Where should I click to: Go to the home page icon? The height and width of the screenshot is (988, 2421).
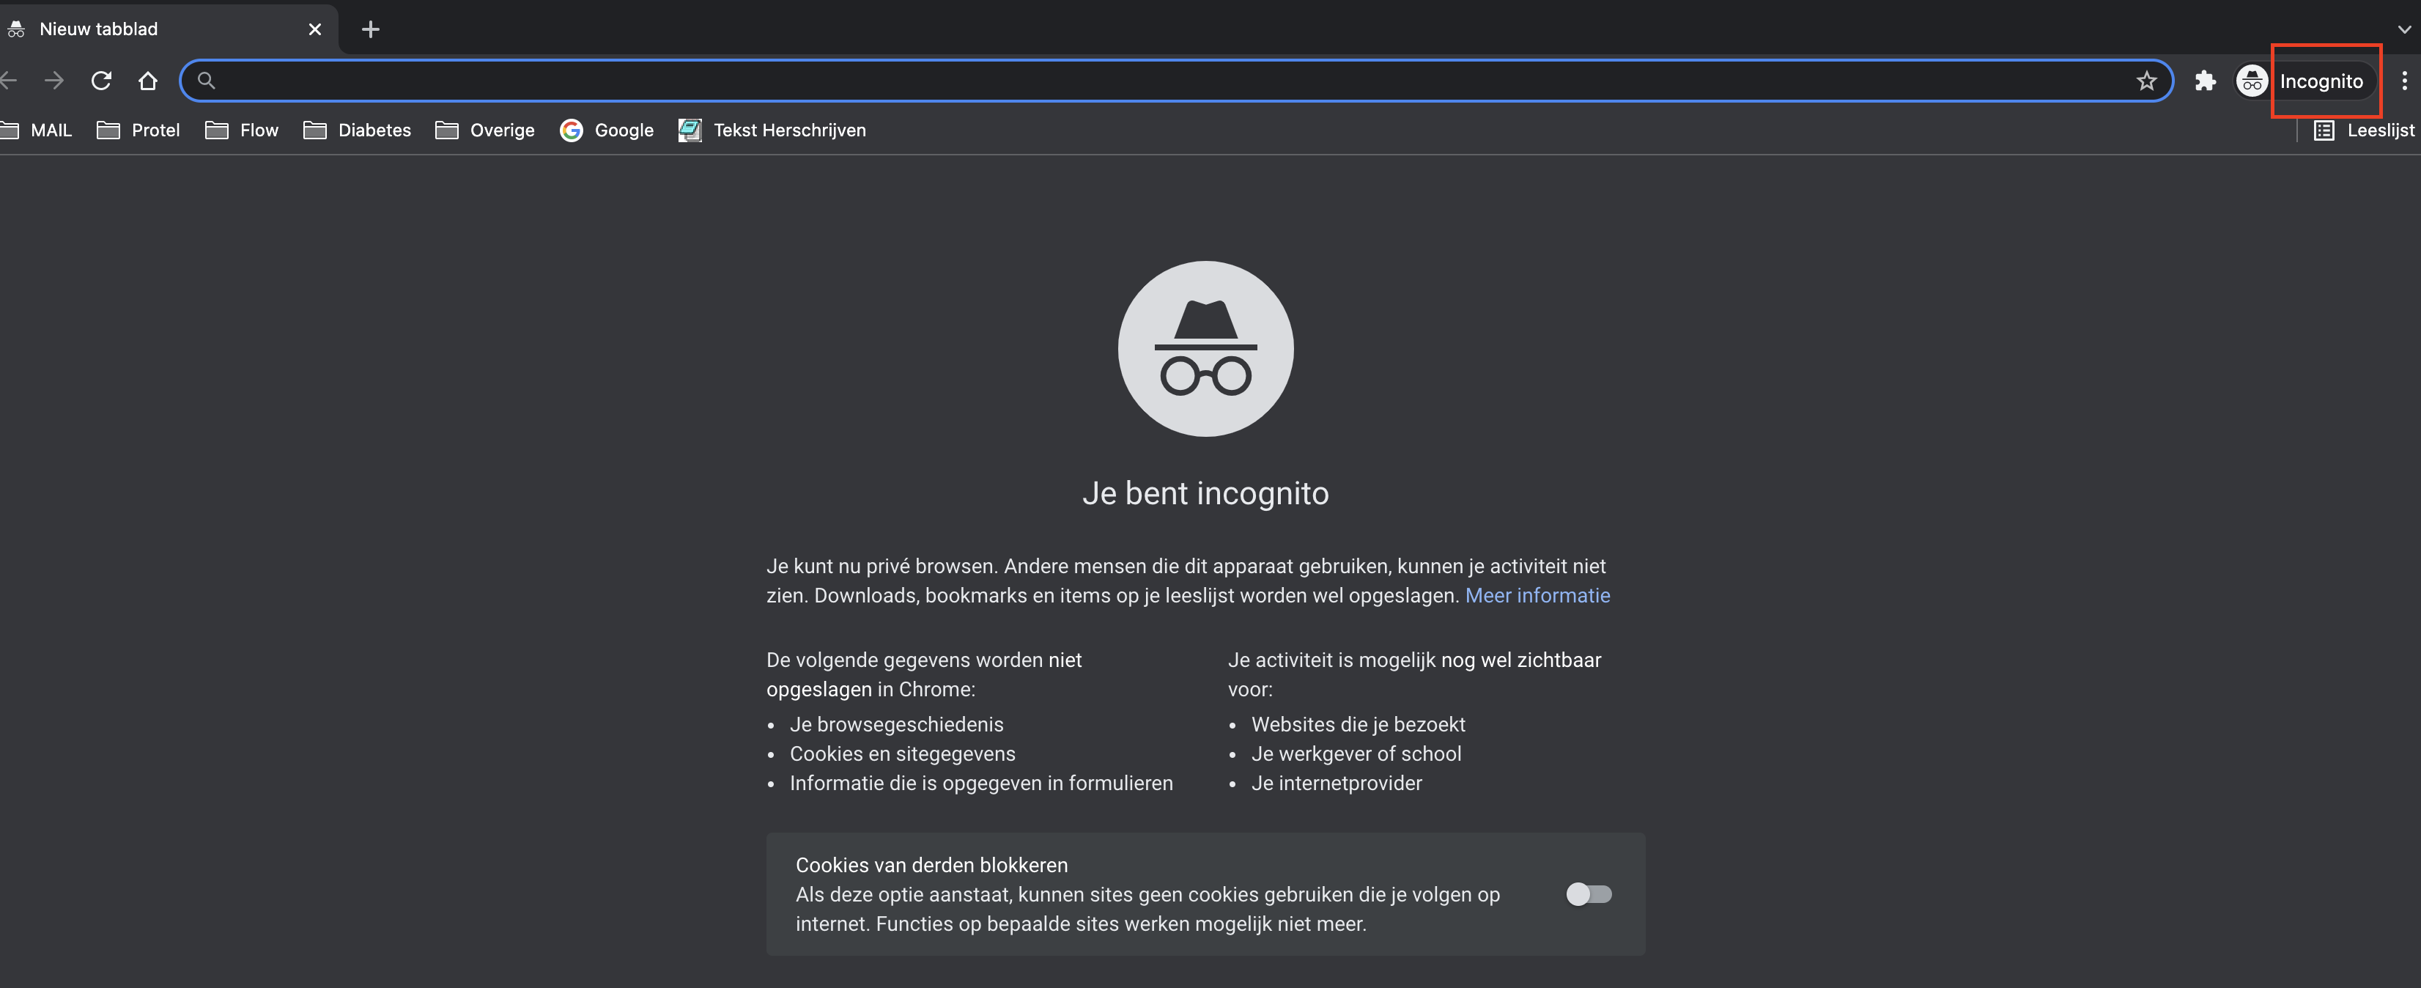click(147, 81)
